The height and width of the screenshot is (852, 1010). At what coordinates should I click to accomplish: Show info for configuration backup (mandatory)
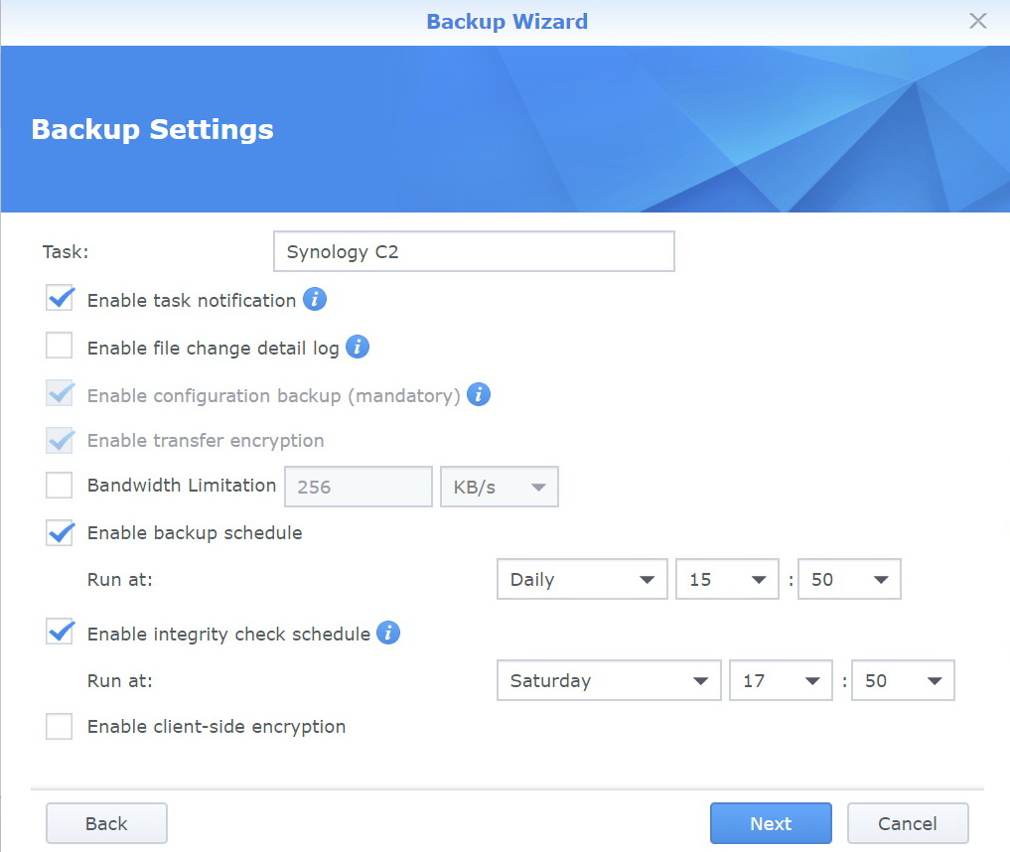pos(479,394)
